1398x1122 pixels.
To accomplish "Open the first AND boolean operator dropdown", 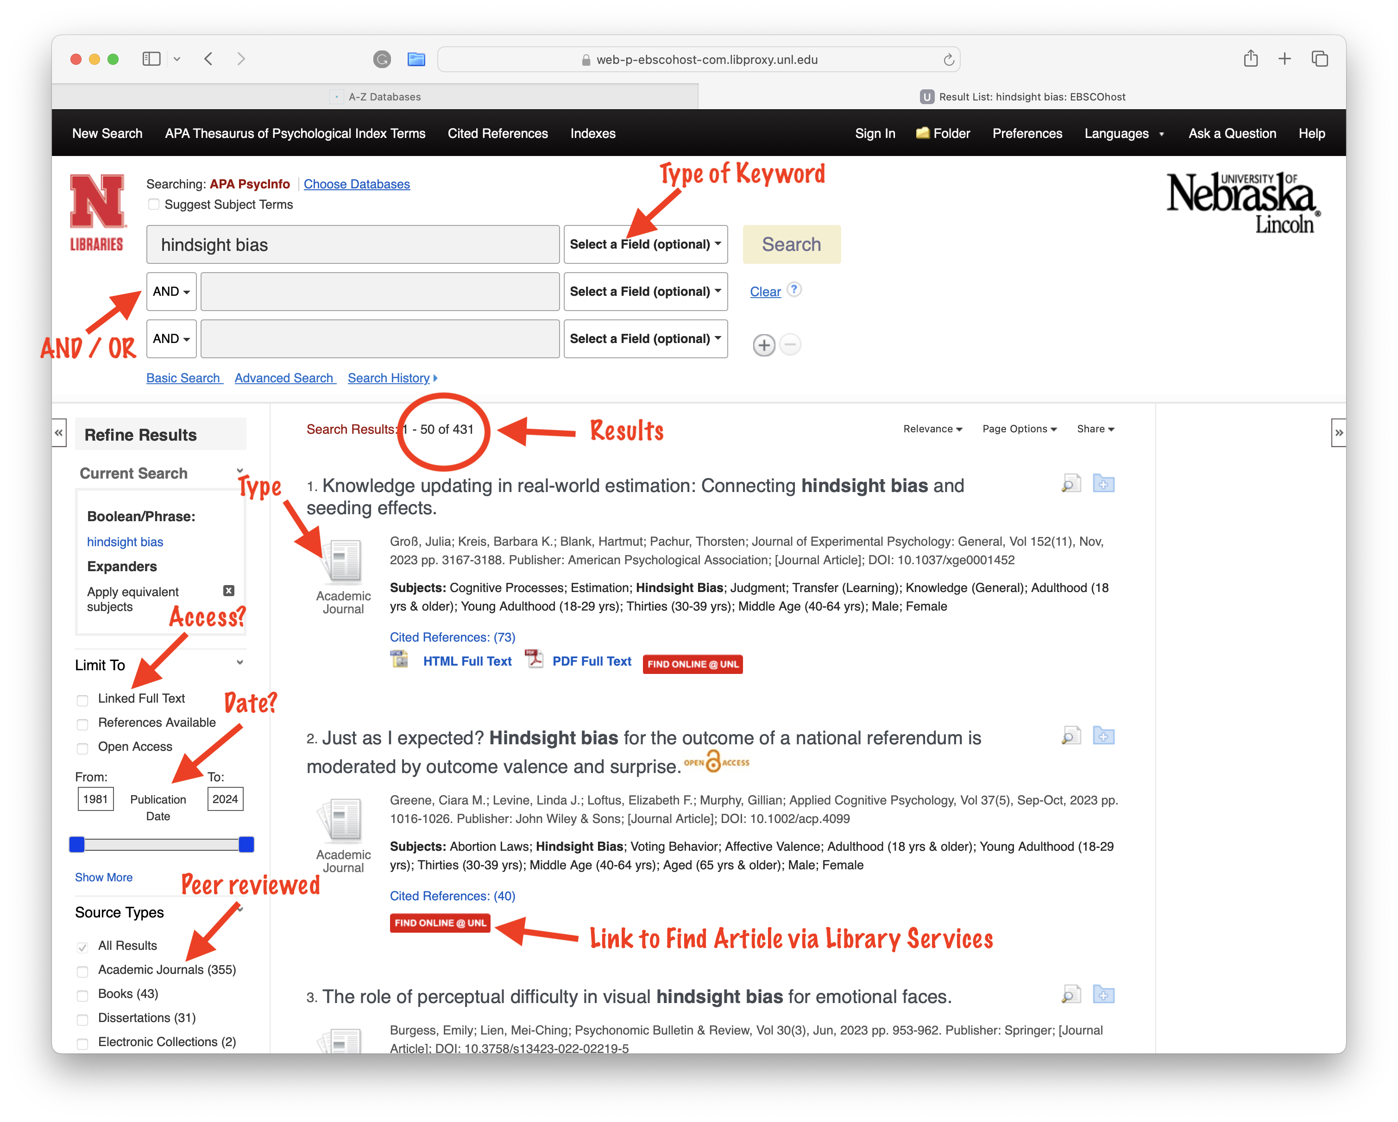I will (x=171, y=292).
